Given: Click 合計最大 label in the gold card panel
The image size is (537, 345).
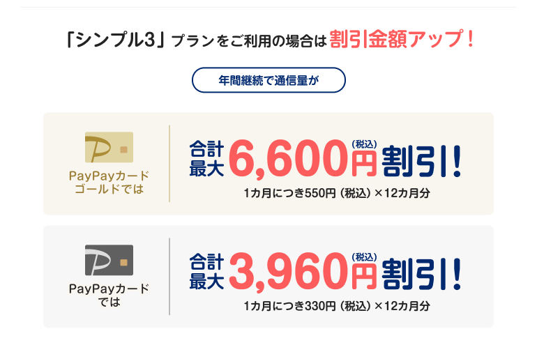Looking at the screenshot, I should tap(206, 160).
